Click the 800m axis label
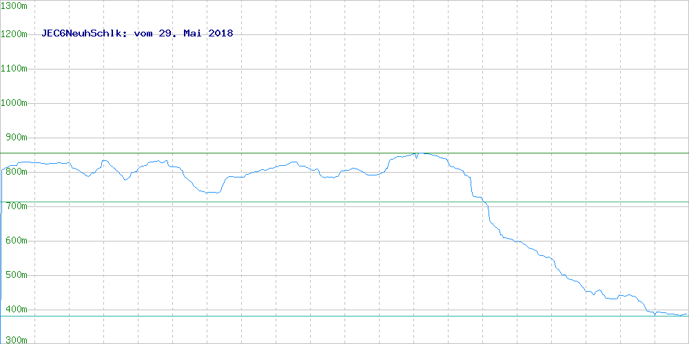 [17, 172]
